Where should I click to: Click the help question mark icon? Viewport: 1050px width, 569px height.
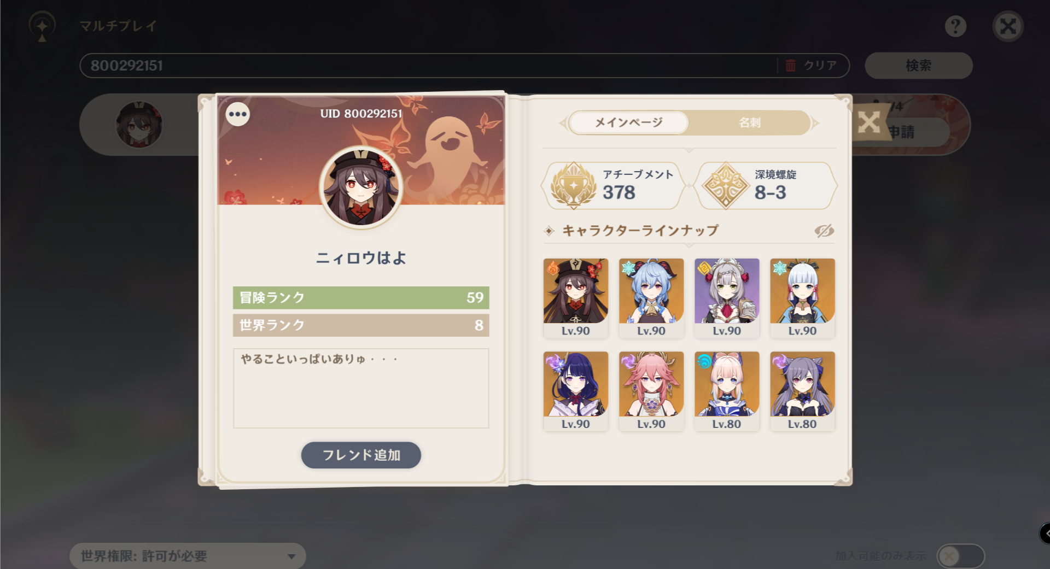955,26
